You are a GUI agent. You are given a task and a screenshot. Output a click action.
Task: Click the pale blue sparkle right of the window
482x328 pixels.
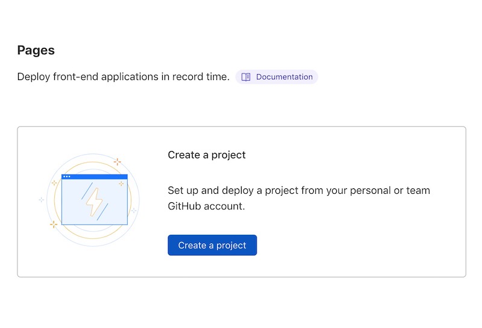[x=134, y=211]
